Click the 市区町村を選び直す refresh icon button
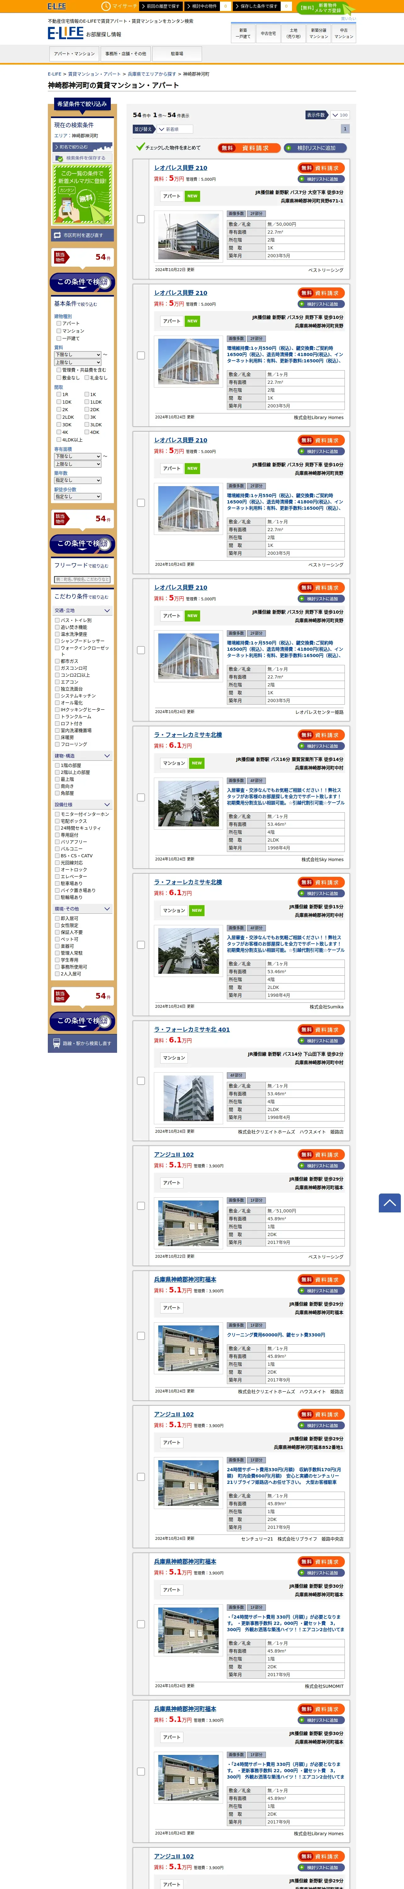This screenshot has height=1889, width=404. pyautogui.click(x=82, y=235)
